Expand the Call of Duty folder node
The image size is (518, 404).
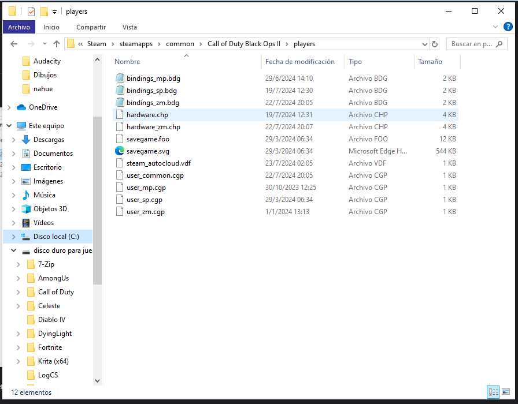pos(18,292)
